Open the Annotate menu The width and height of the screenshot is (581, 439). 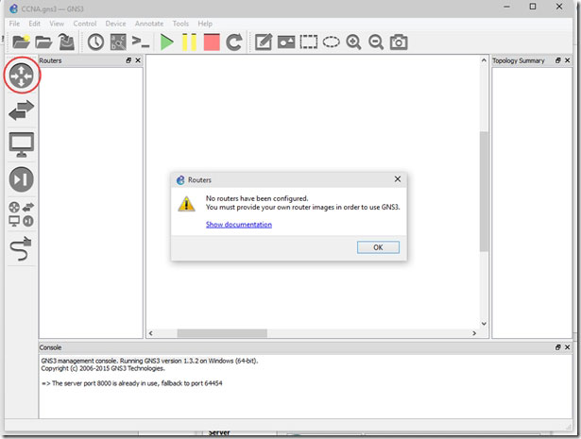(149, 24)
